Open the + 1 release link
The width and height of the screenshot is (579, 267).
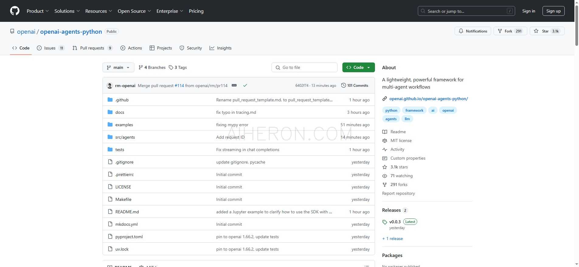tap(393, 238)
